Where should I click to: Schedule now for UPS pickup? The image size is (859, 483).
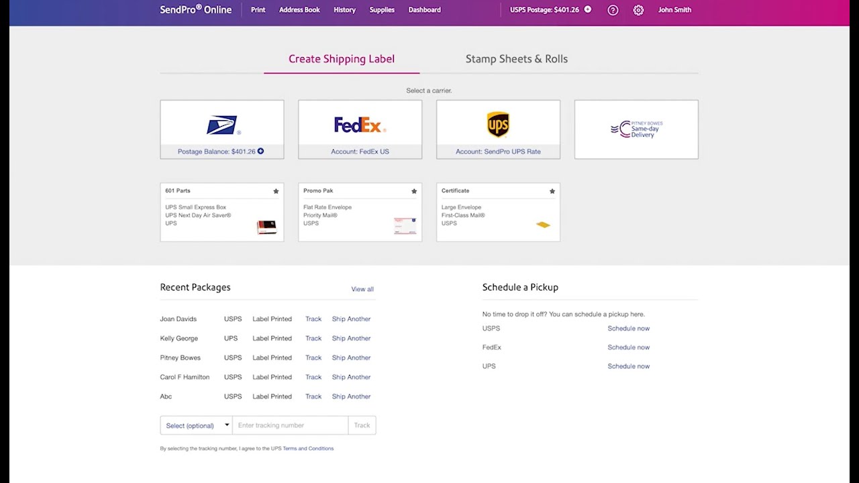[629, 366]
